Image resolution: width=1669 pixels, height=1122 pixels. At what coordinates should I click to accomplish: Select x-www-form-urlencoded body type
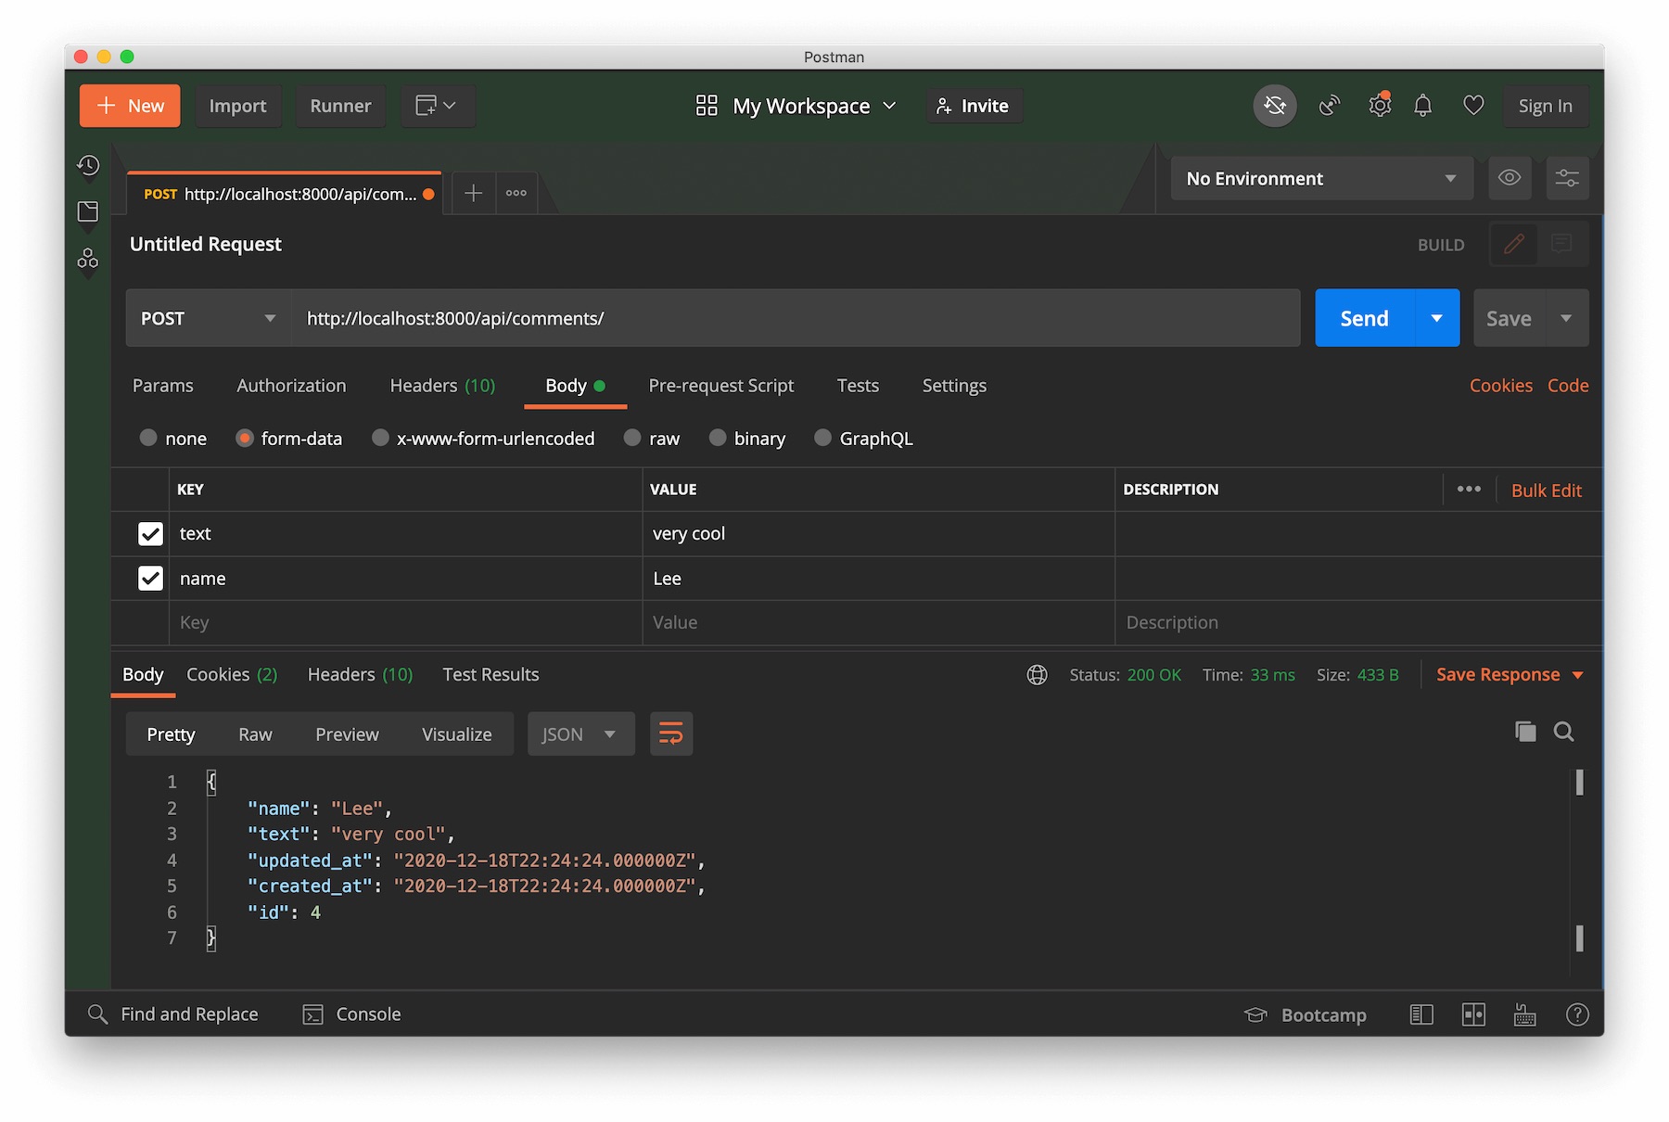(380, 438)
